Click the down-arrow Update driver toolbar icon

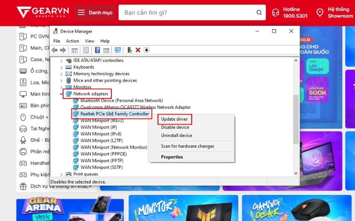146,50
